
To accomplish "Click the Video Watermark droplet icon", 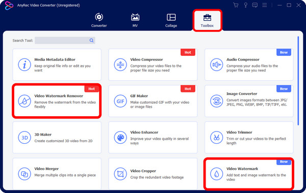I will pyautogui.click(x=216, y=174).
